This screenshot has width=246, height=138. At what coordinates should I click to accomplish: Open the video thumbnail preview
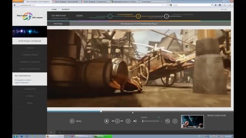[x=193, y=122]
